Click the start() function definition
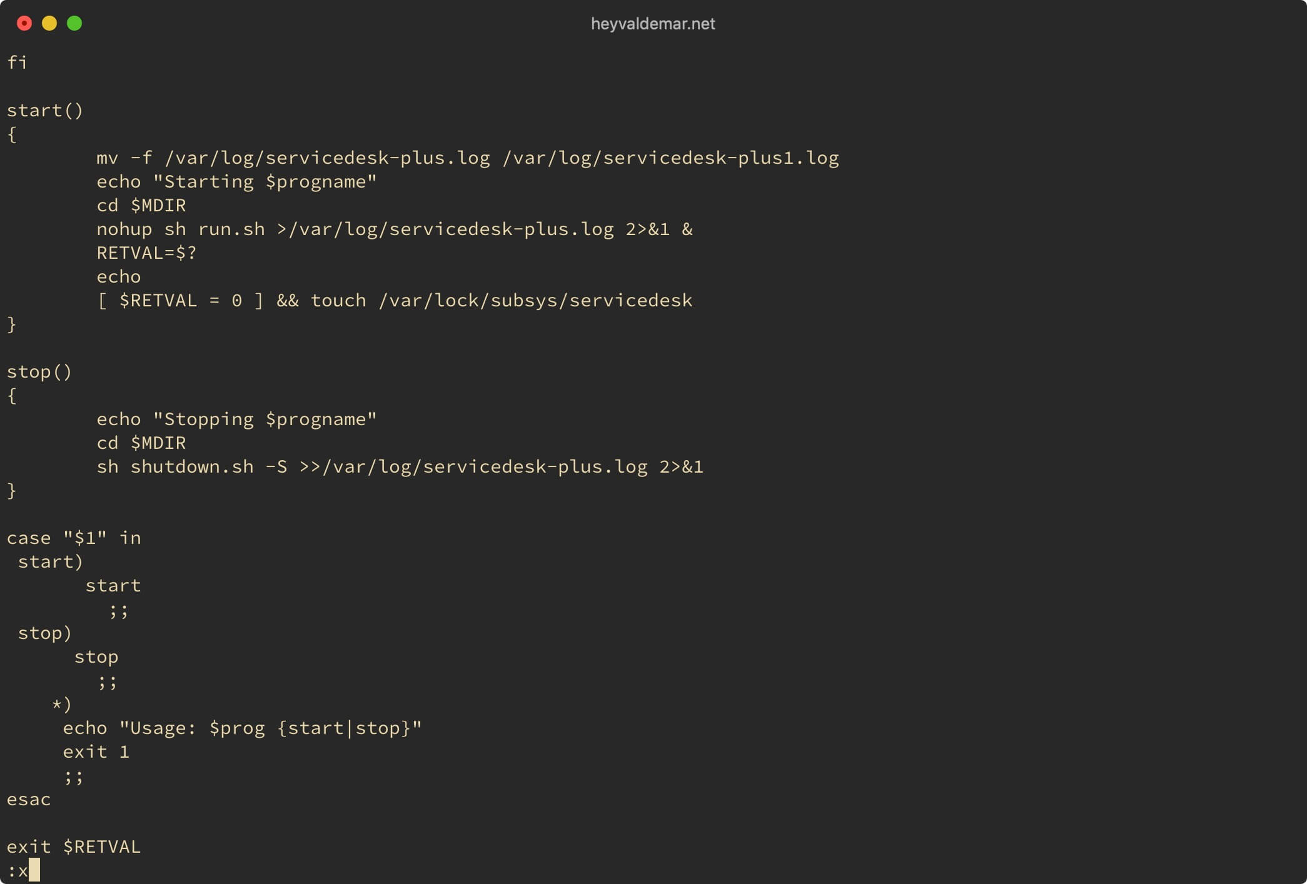This screenshot has width=1307, height=884. coord(43,109)
